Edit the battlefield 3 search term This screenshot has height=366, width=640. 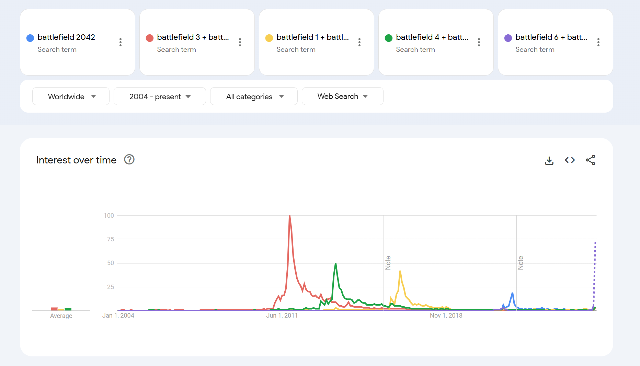(193, 37)
